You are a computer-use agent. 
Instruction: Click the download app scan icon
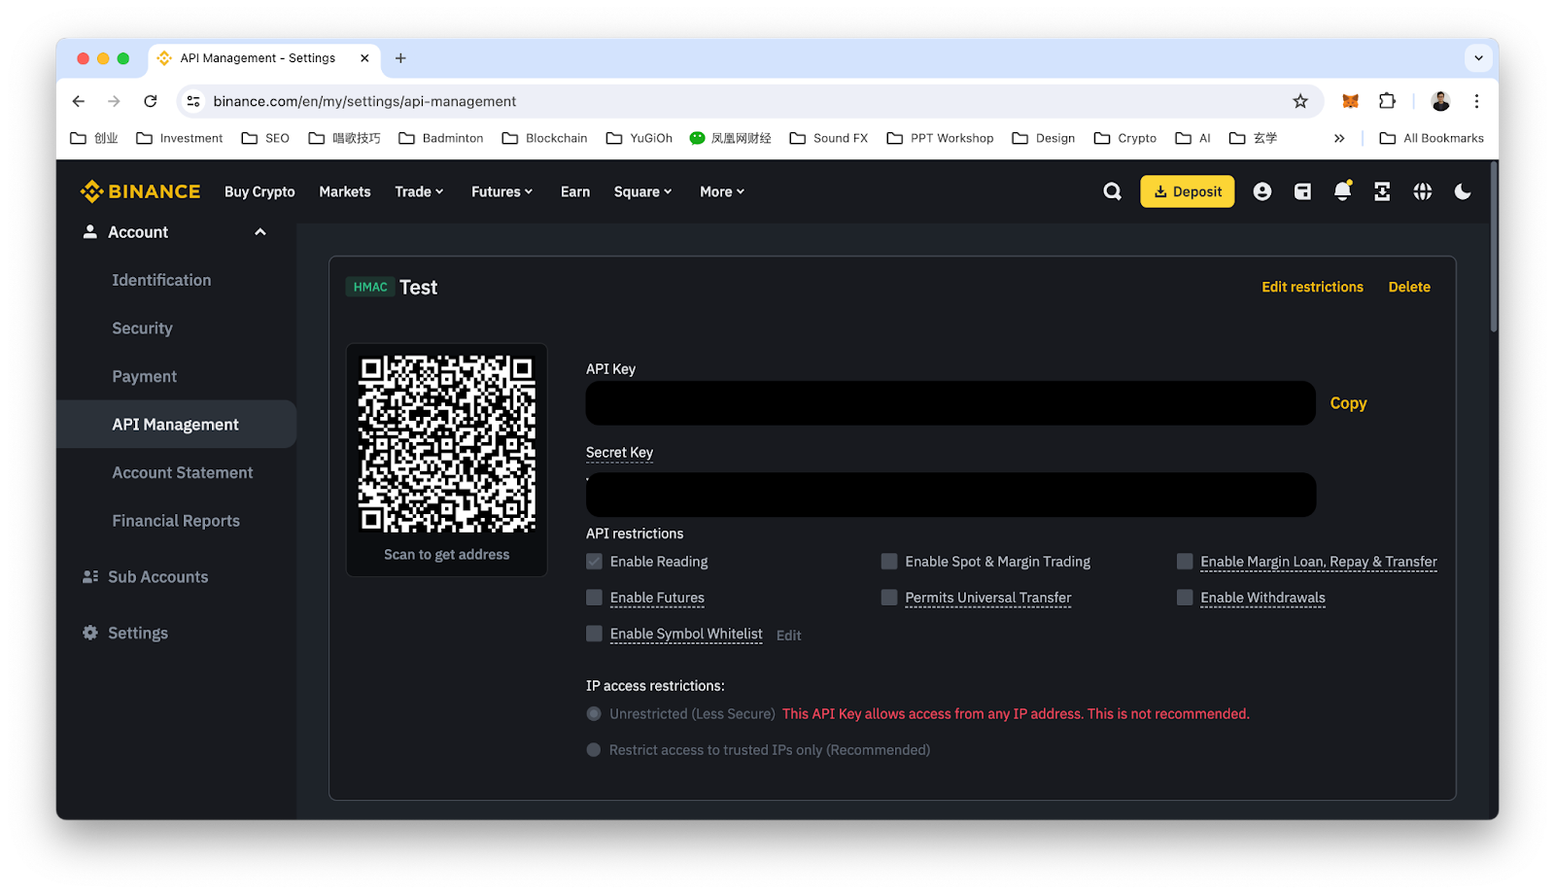(x=1382, y=191)
